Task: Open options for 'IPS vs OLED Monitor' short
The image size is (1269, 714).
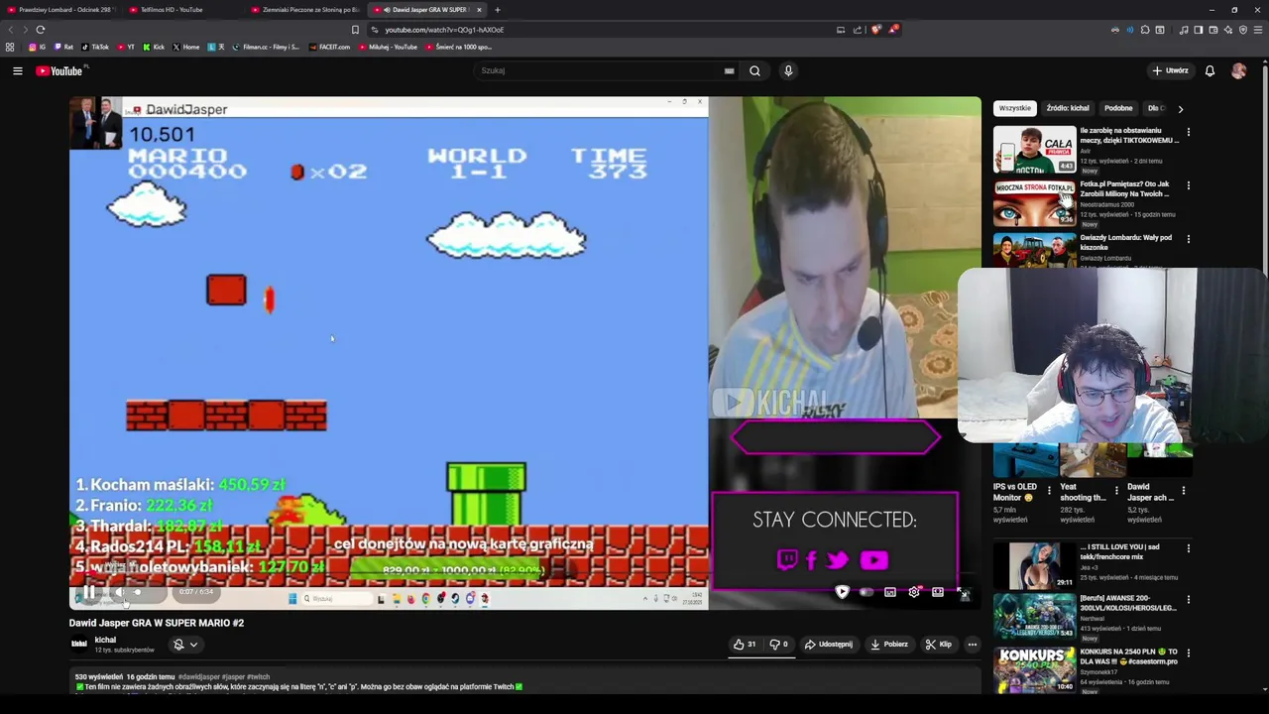Action: pyautogui.click(x=1049, y=490)
